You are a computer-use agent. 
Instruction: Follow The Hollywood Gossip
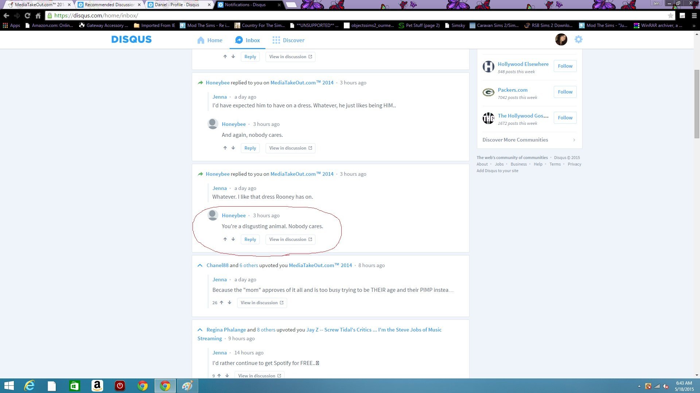pyautogui.click(x=565, y=118)
